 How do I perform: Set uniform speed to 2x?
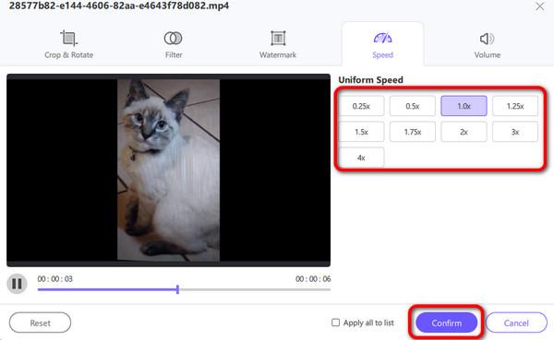click(x=464, y=132)
